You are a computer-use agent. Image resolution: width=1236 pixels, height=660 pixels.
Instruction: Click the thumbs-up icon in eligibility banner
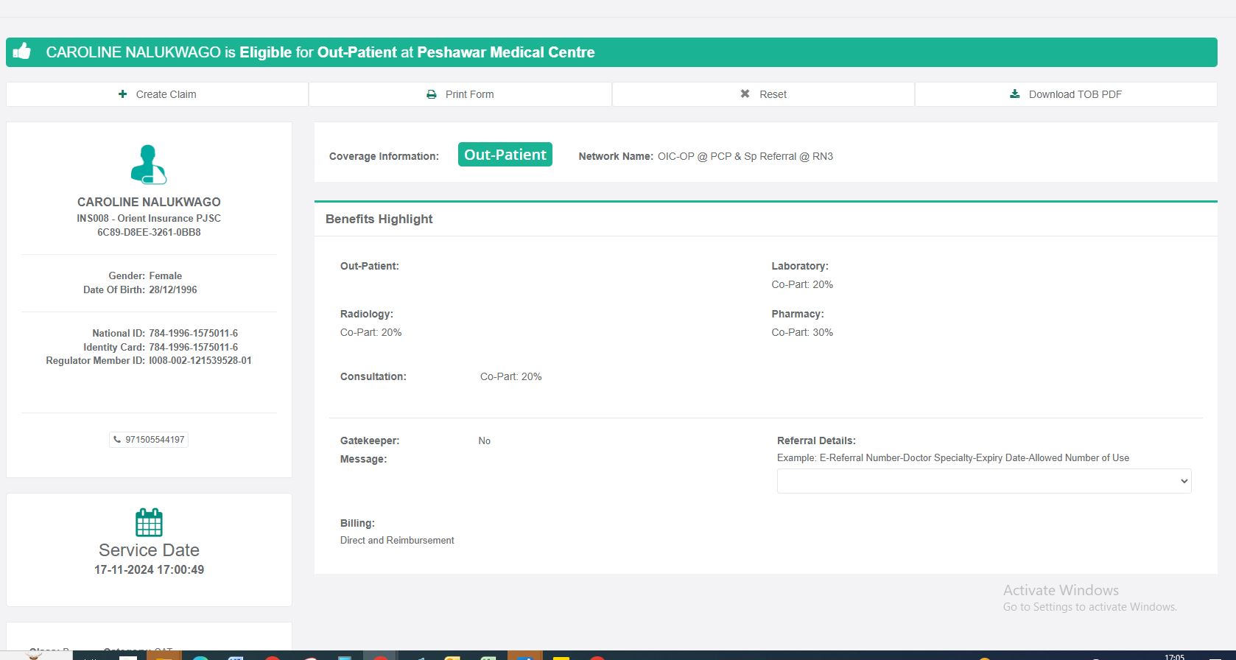click(x=22, y=52)
